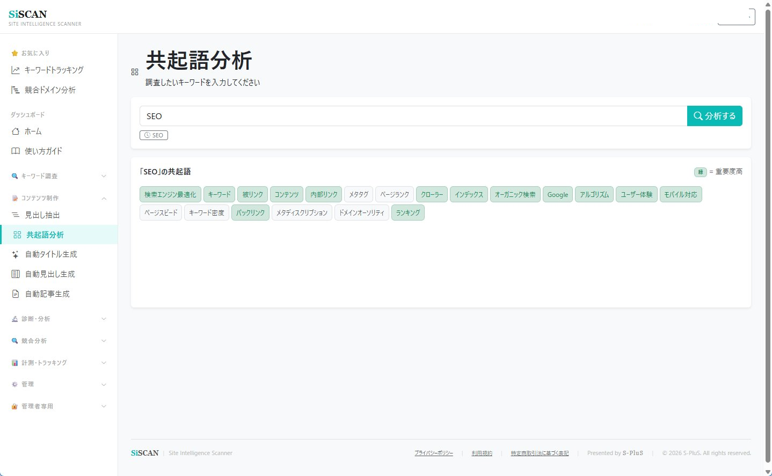Click the 検索エンジン最適化 keyword tag
This screenshot has height=476, width=772.
[x=170, y=195]
